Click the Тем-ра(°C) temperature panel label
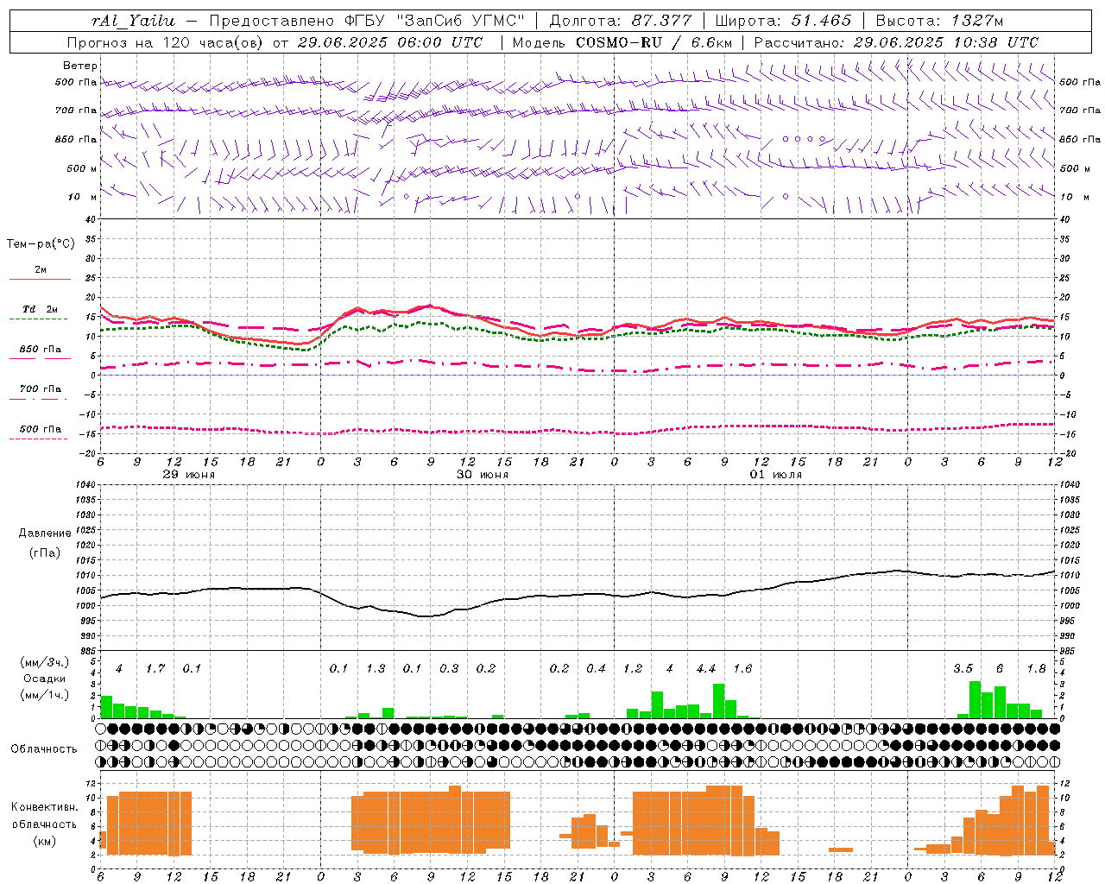 tap(41, 244)
